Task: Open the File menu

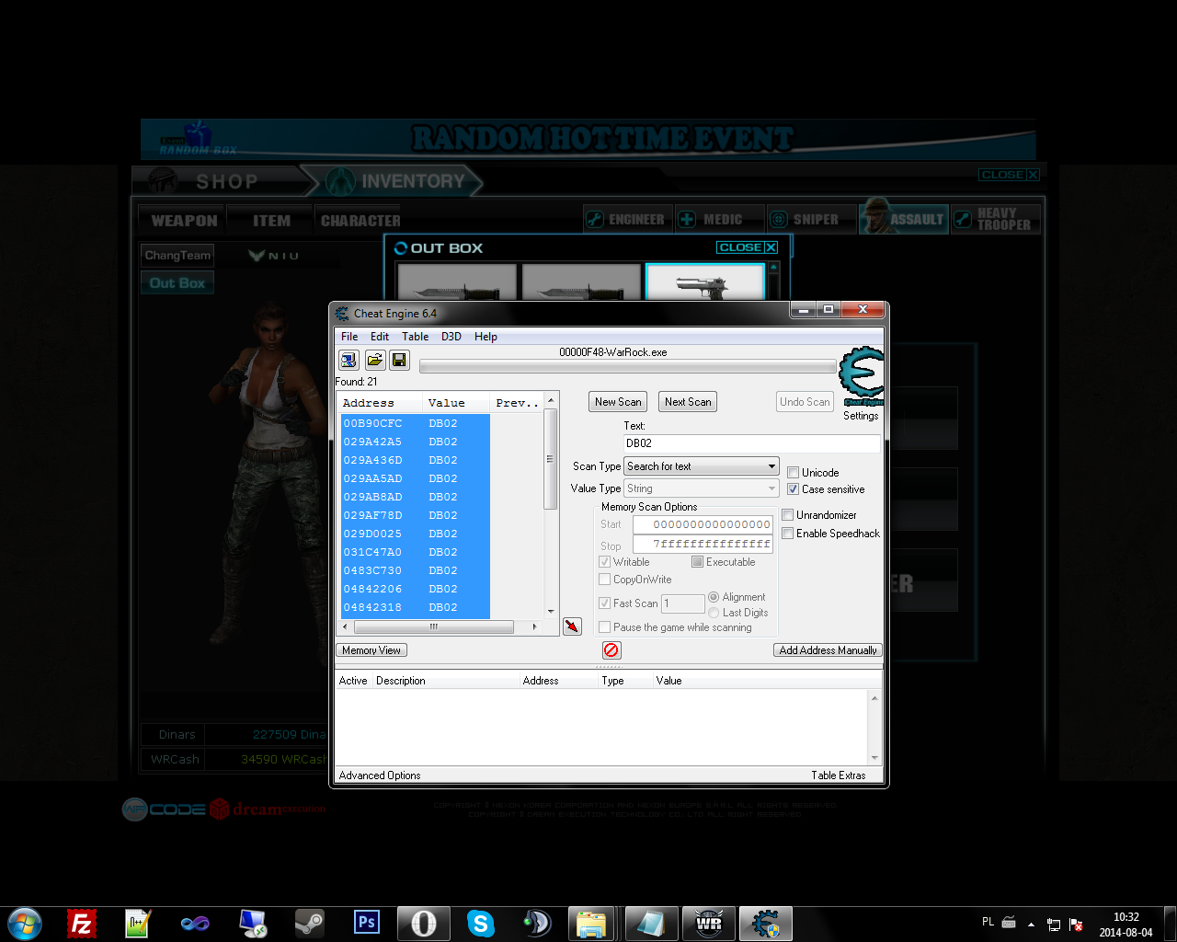Action: [349, 337]
